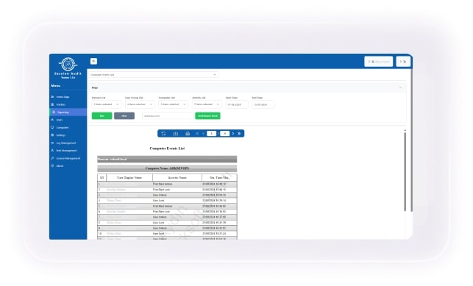Click the print report icon

pyautogui.click(x=188, y=134)
